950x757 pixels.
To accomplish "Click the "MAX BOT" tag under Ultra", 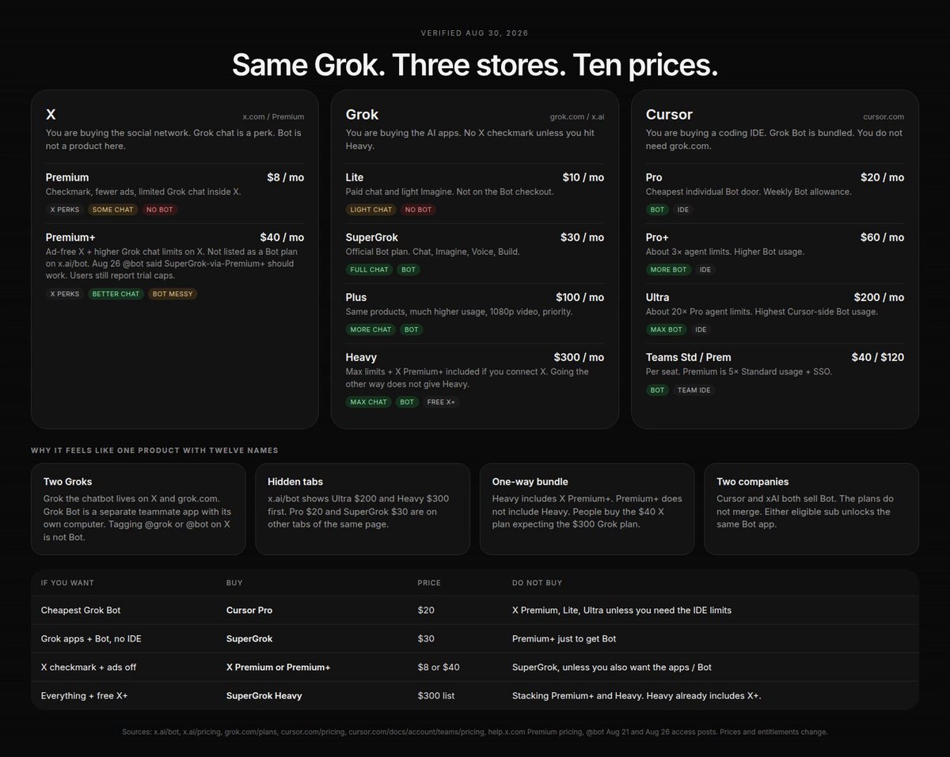I will click(666, 330).
